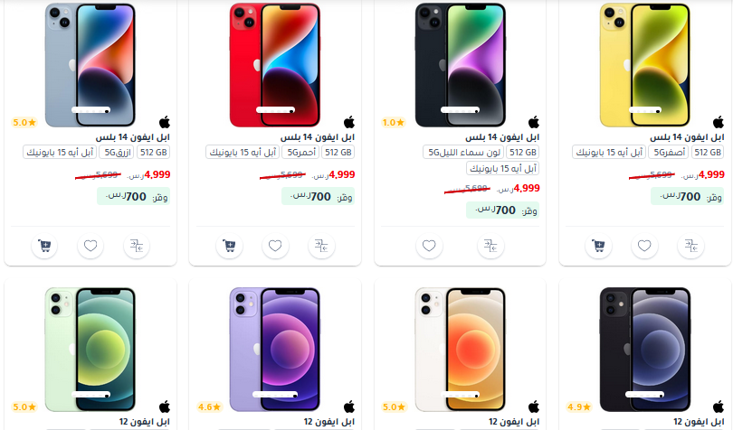
Task: Click the 1.0 star rating badge
Action: coord(393,122)
